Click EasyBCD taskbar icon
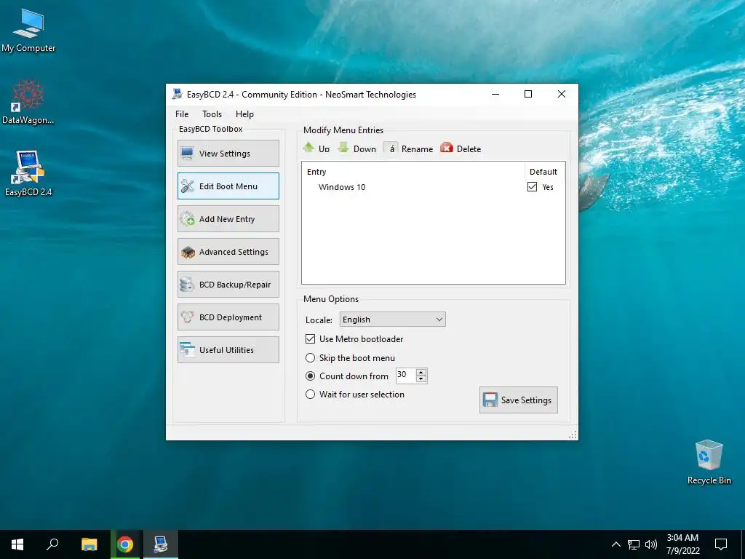The width and height of the screenshot is (745, 559). (161, 544)
